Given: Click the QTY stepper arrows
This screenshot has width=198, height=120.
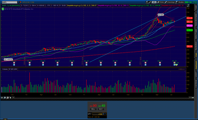Looking at the screenshot, I should click(x=103, y=114).
